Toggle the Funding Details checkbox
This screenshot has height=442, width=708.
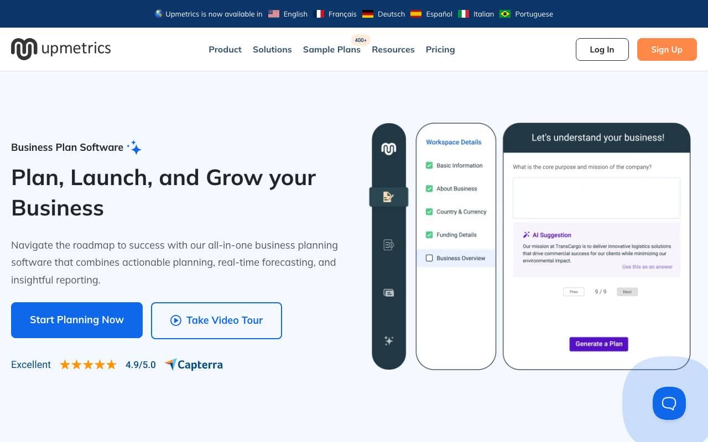pos(429,235)
